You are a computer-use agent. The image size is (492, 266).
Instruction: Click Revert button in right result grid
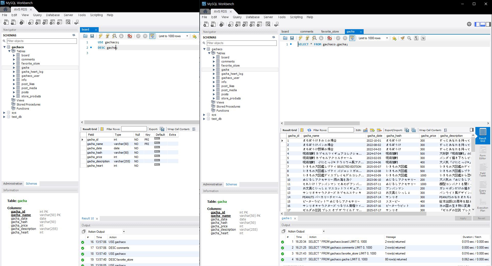481,218
